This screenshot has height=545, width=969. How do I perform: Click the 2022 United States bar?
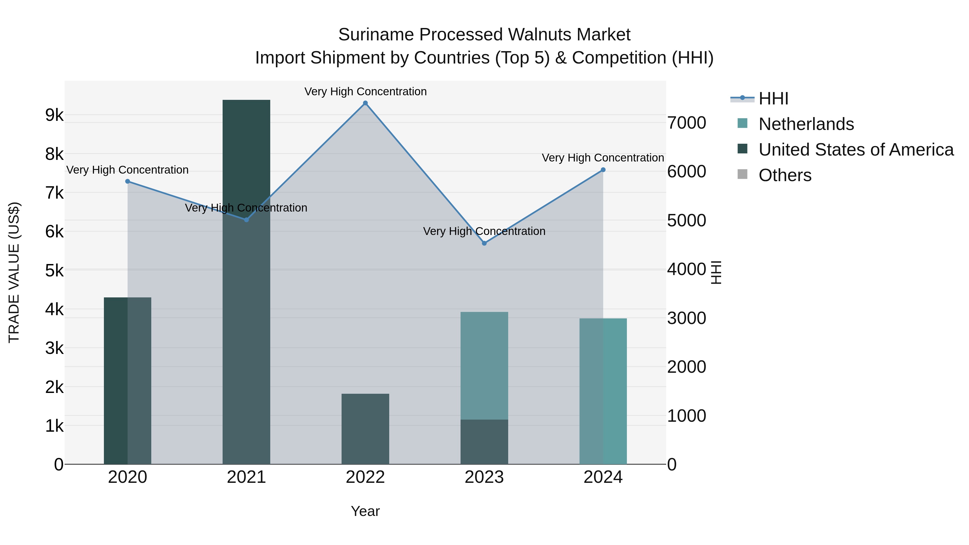[x=365, y=429]
